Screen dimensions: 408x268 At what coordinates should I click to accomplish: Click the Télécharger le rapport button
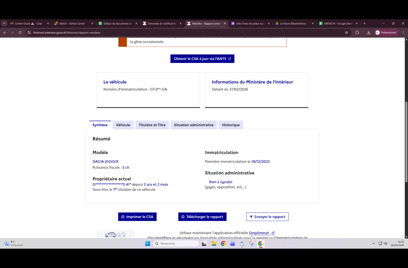pos(202,217)
